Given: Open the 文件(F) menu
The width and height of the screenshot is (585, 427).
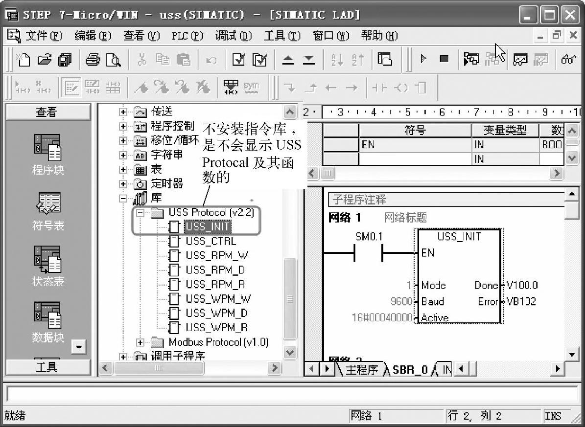Looking at the screenshot, I should tap(44, 36).
